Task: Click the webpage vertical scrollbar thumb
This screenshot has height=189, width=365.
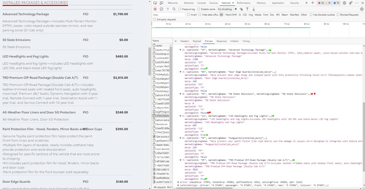Action: coord(150,61)
